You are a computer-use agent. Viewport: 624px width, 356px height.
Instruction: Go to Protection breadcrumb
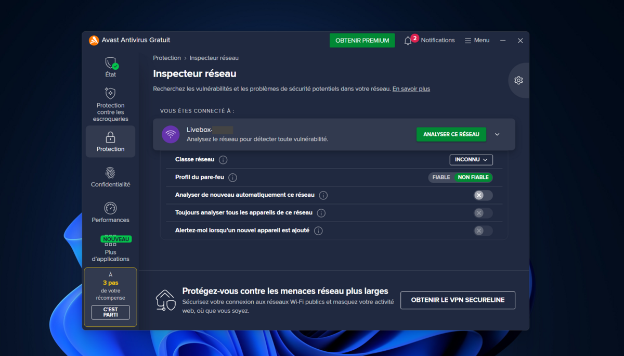tap(167, 58)
